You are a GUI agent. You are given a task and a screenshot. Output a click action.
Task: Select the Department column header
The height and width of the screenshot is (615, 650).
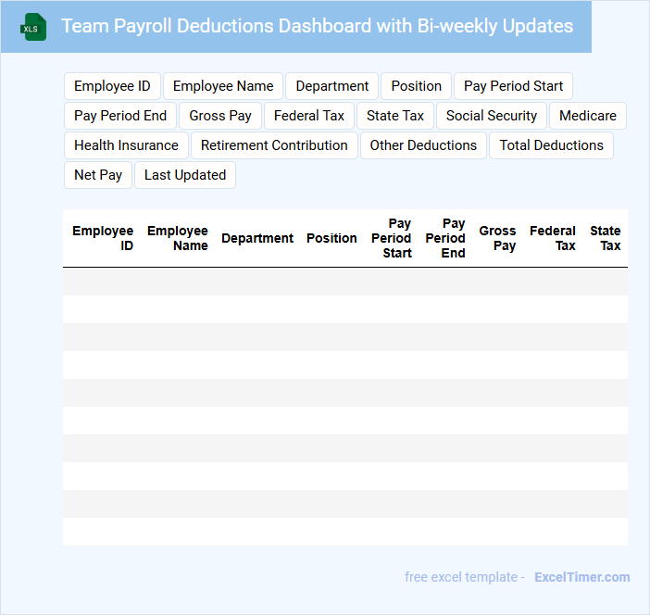click(257, 238)
